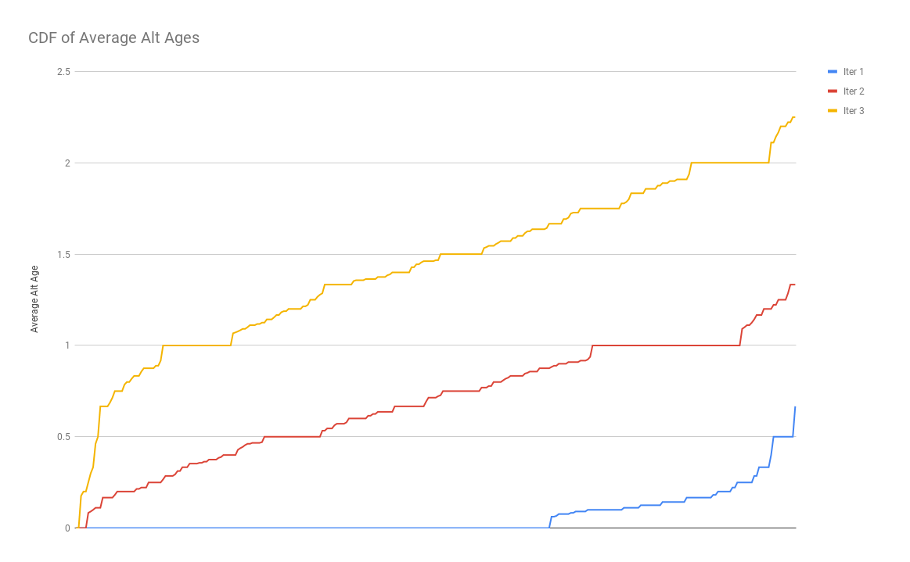Click the blue Iter 1 legend swatch
The image size is (910, 562).
click(833, 72)
